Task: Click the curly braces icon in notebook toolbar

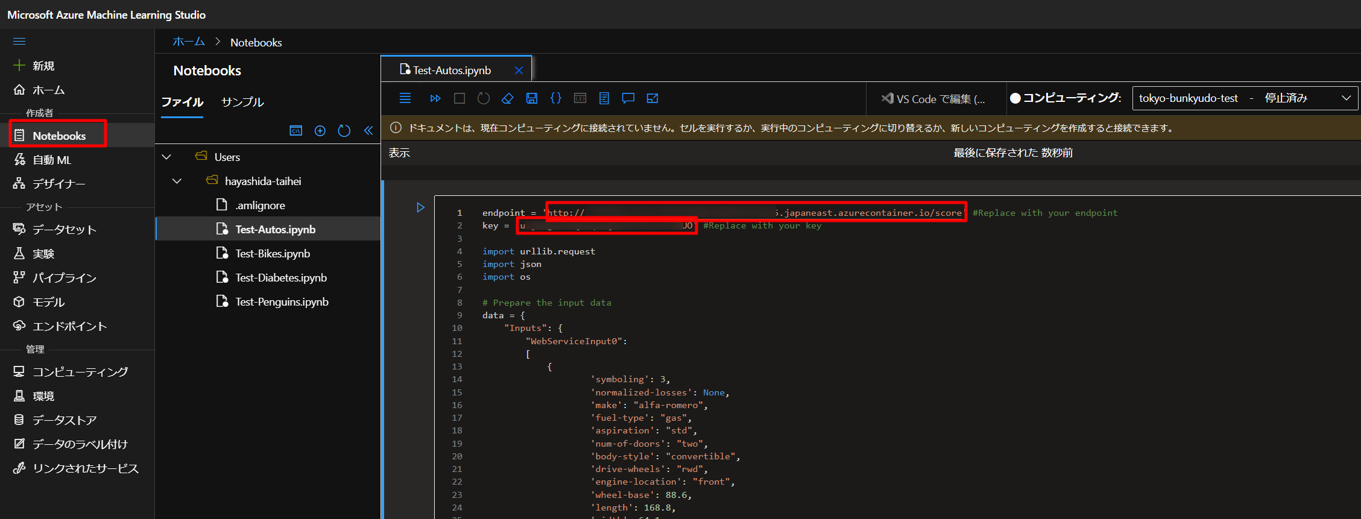Action: (555, 98)
